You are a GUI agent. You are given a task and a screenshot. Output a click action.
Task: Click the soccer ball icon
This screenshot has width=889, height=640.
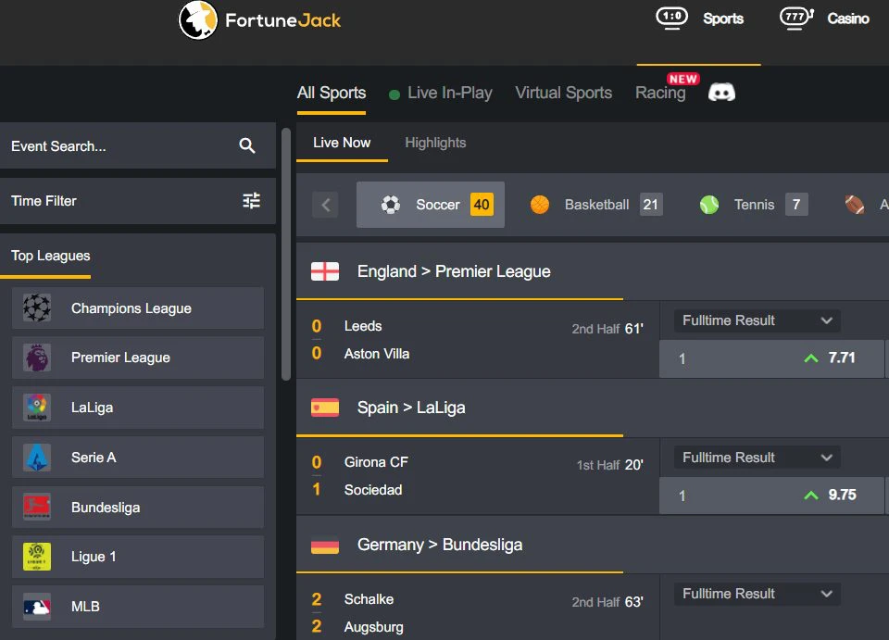(x=390, y=205)
